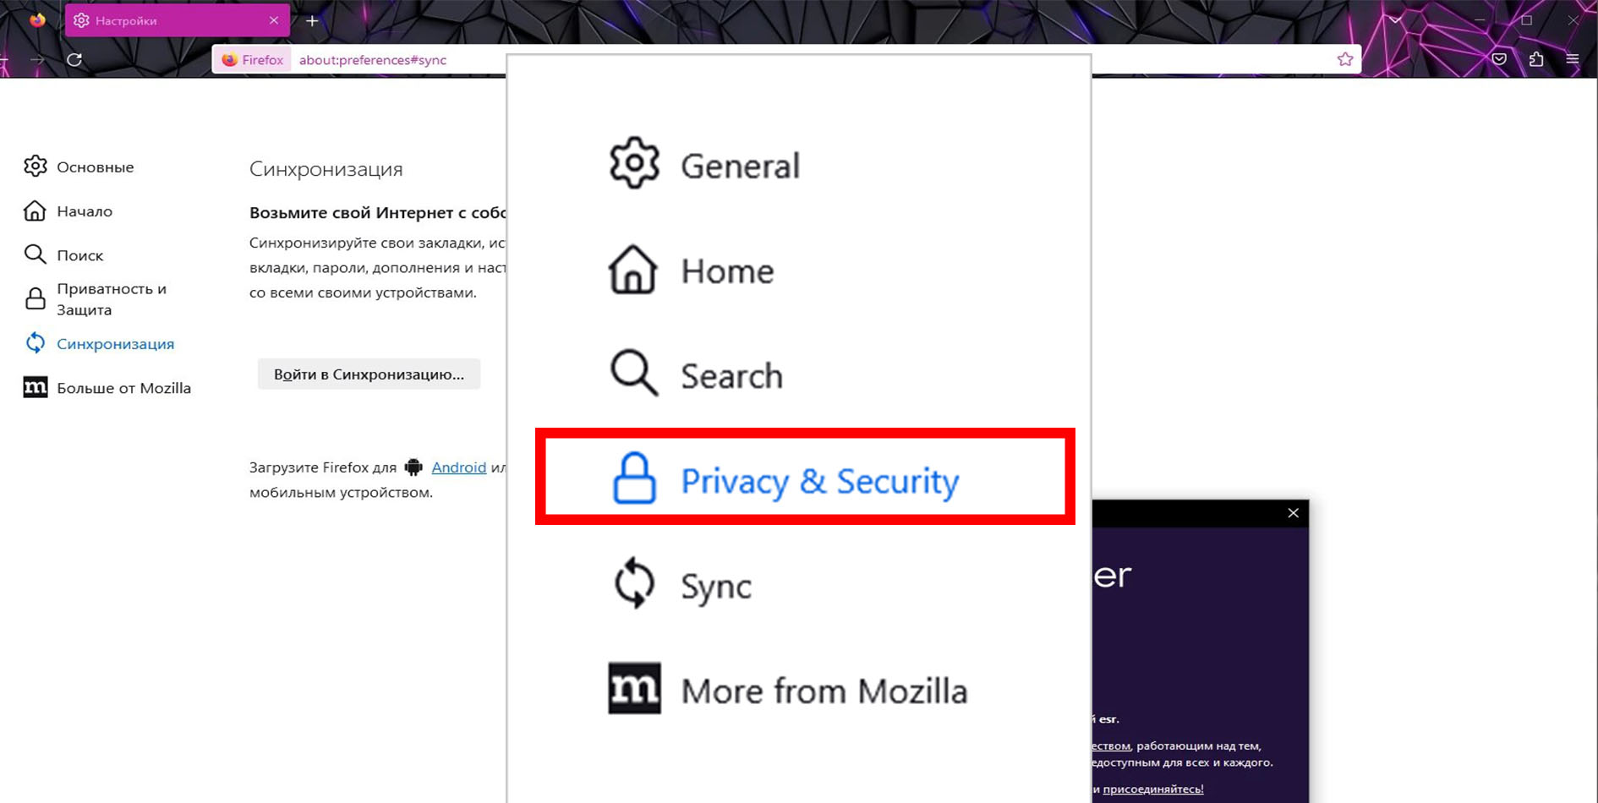This screenshot has width=1598, height=803.
Task: Select Синхронизация in the sidebar
Action: [x=115, y=344]
